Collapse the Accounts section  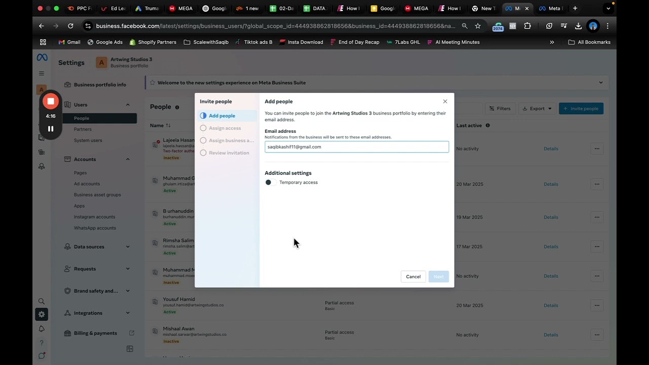tap(128, 159)
